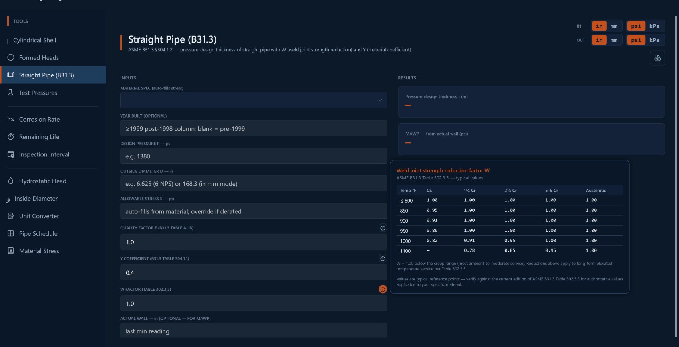Expand the Material Spec dropdown
The width and height of the screenshot is (679, 347).
(x=254, y=101)
